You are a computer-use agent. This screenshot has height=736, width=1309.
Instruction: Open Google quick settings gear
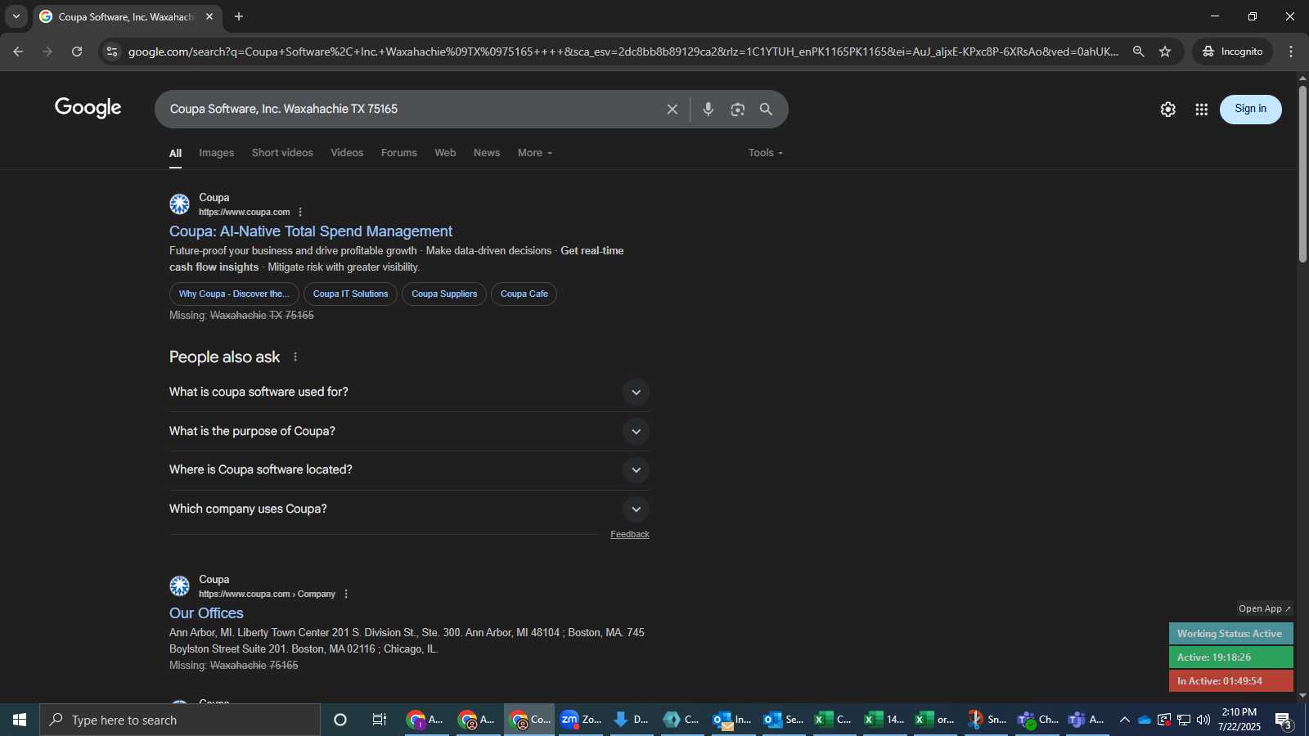(1168, 110)
